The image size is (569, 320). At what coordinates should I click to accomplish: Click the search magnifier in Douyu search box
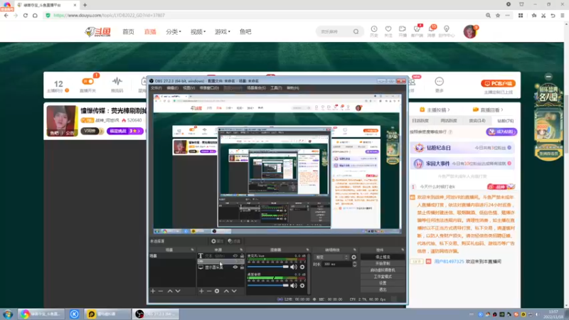356,31
